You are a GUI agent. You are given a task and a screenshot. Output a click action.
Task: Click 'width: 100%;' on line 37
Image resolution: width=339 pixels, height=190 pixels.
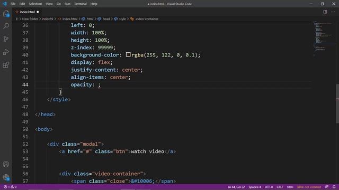88,33
